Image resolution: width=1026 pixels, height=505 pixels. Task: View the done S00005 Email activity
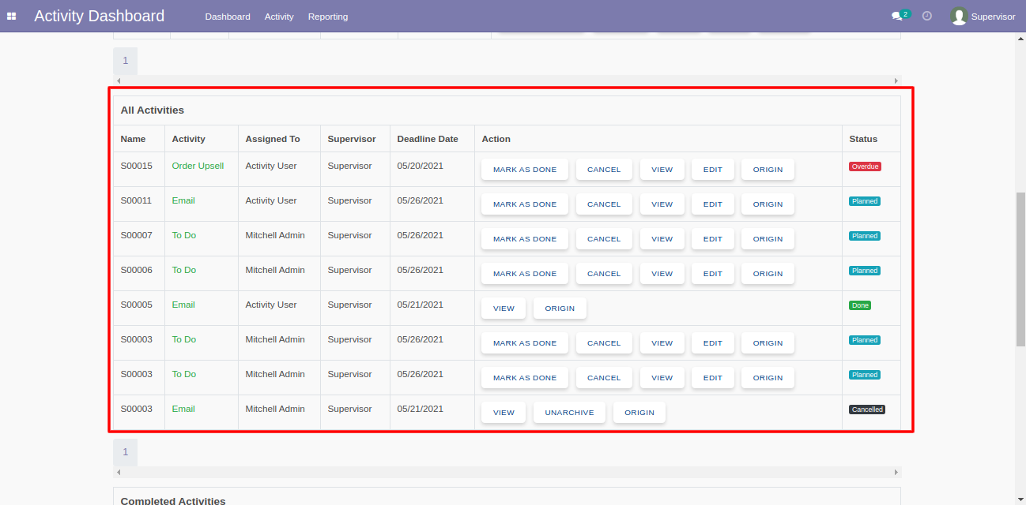[504, 309]
